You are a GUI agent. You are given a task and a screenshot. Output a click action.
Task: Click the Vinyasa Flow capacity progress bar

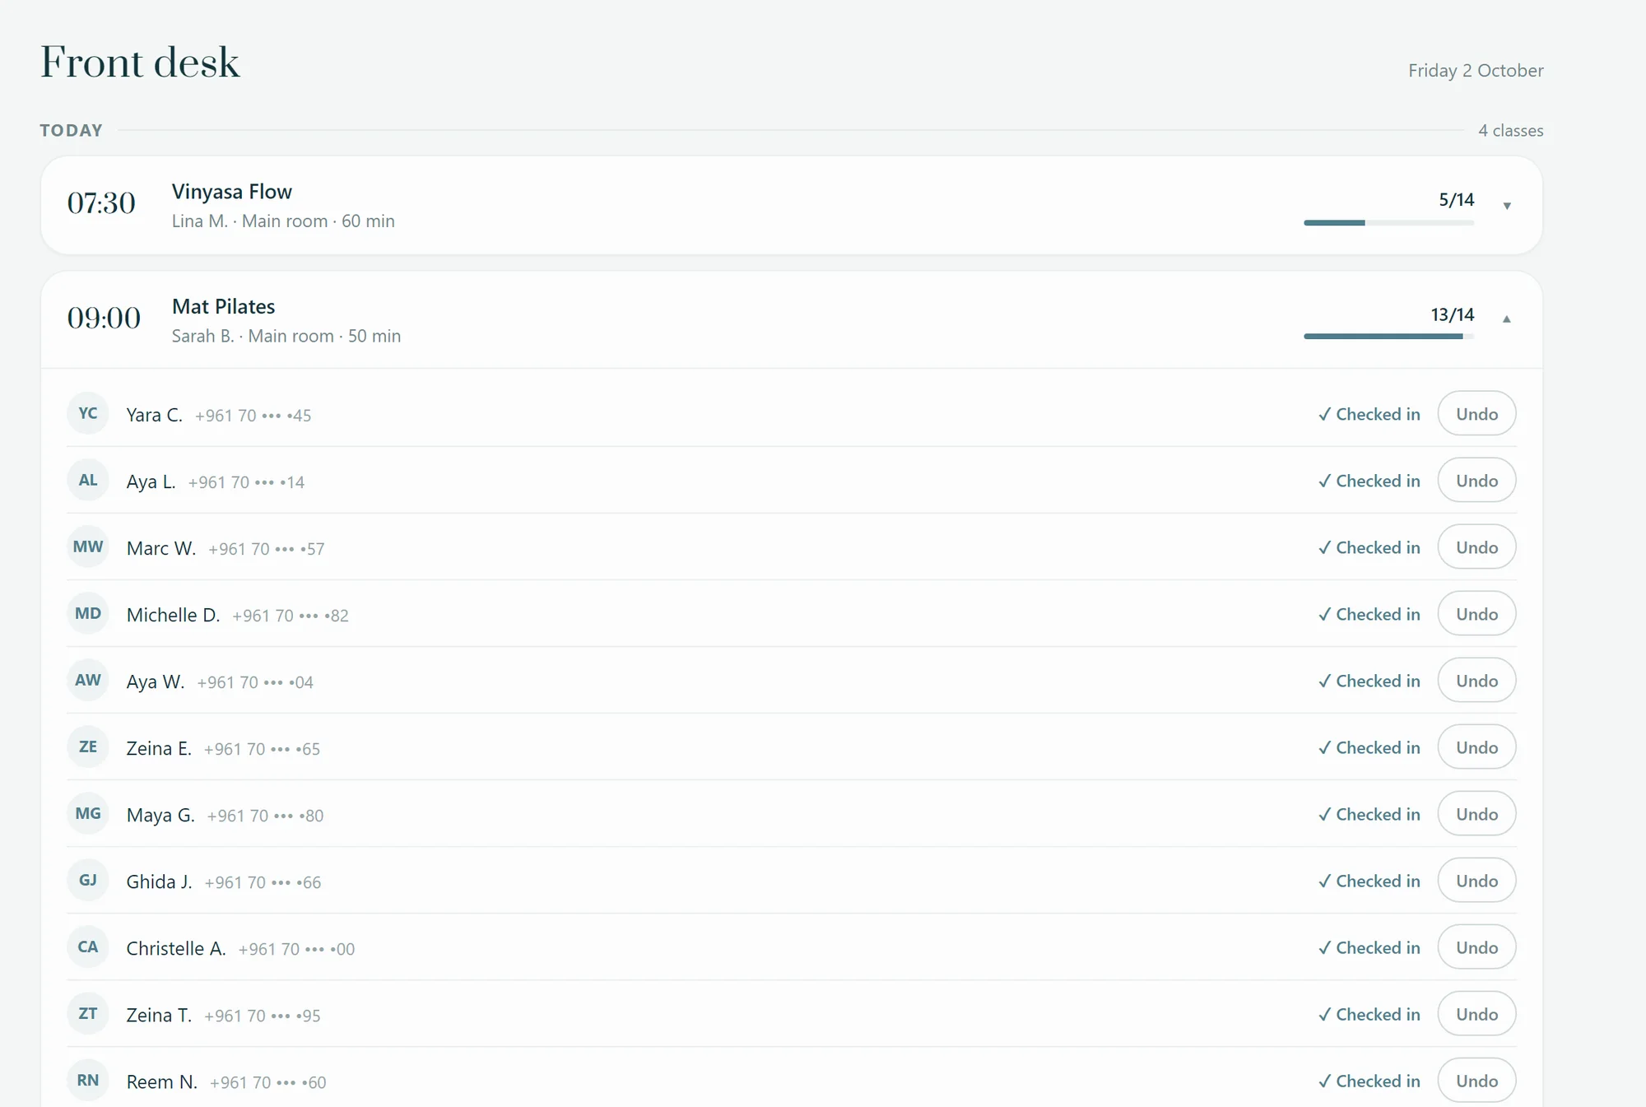coord(1388,223)
